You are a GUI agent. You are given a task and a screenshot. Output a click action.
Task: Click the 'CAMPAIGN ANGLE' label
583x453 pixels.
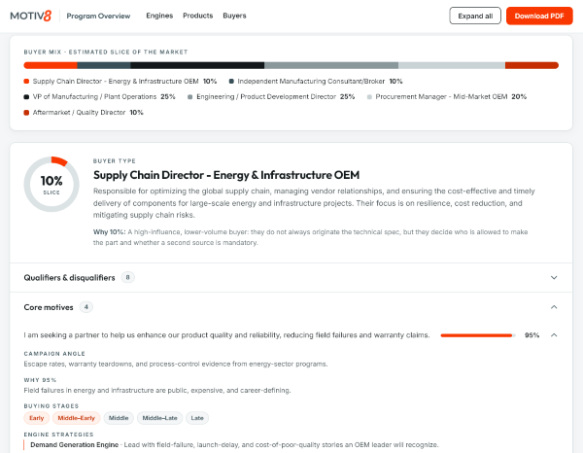click(x=54, y=354)
